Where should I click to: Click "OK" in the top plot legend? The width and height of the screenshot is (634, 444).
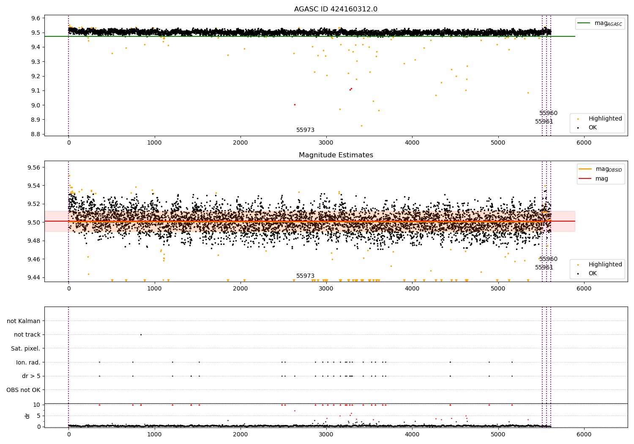588,127
